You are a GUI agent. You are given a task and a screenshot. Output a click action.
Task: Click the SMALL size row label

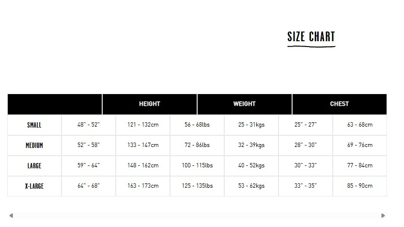tap(34, 125)
